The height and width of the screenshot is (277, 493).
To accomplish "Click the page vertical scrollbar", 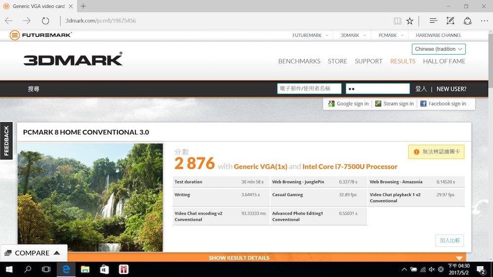I will click(491, 146).
